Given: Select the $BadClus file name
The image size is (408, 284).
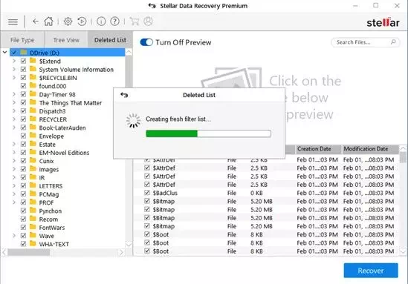Looking at the screenshot, I should point(165,193).
